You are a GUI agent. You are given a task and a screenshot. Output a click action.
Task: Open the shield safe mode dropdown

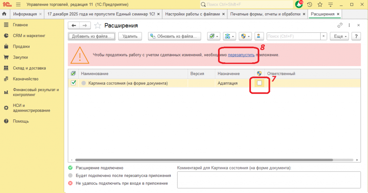[x=245, y=36]
